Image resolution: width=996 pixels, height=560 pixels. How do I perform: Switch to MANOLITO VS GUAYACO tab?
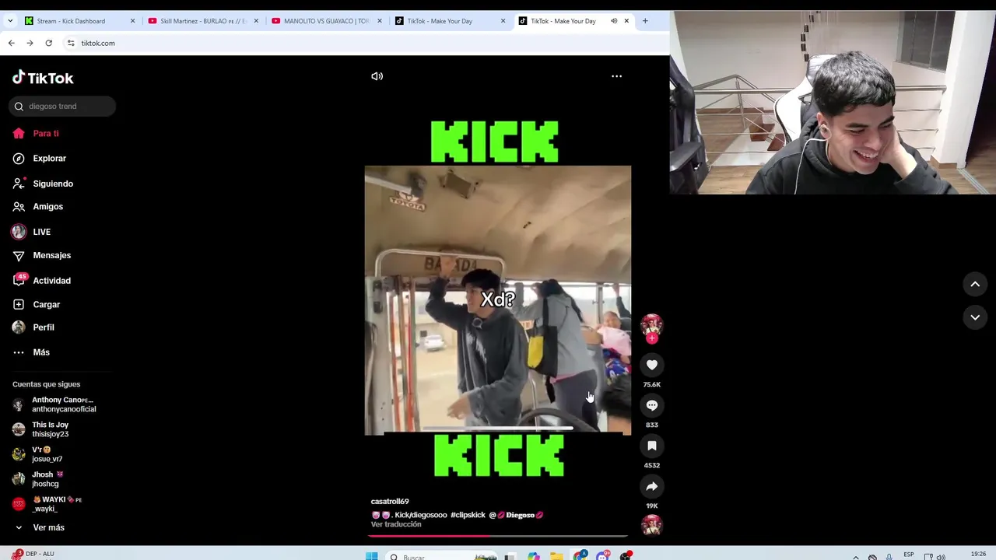point(326,21)
